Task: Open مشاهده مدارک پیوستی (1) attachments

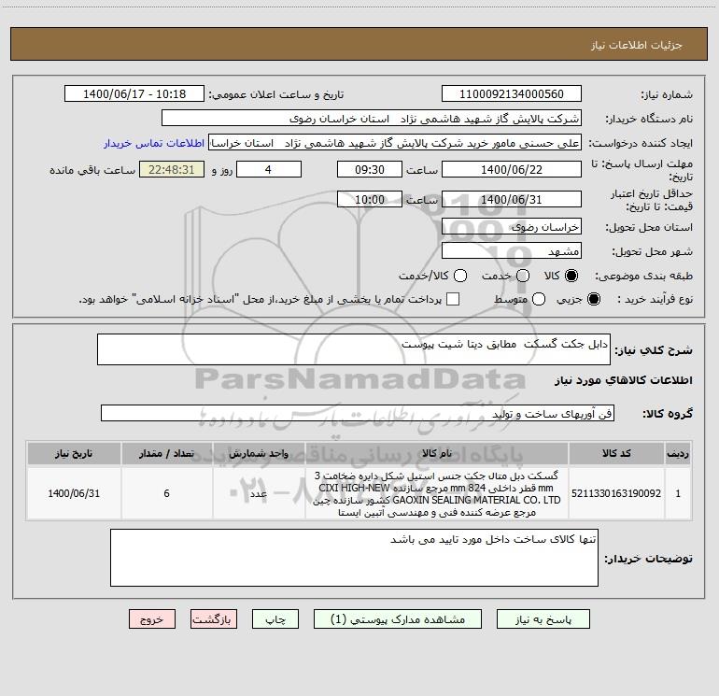Action: 398,619
